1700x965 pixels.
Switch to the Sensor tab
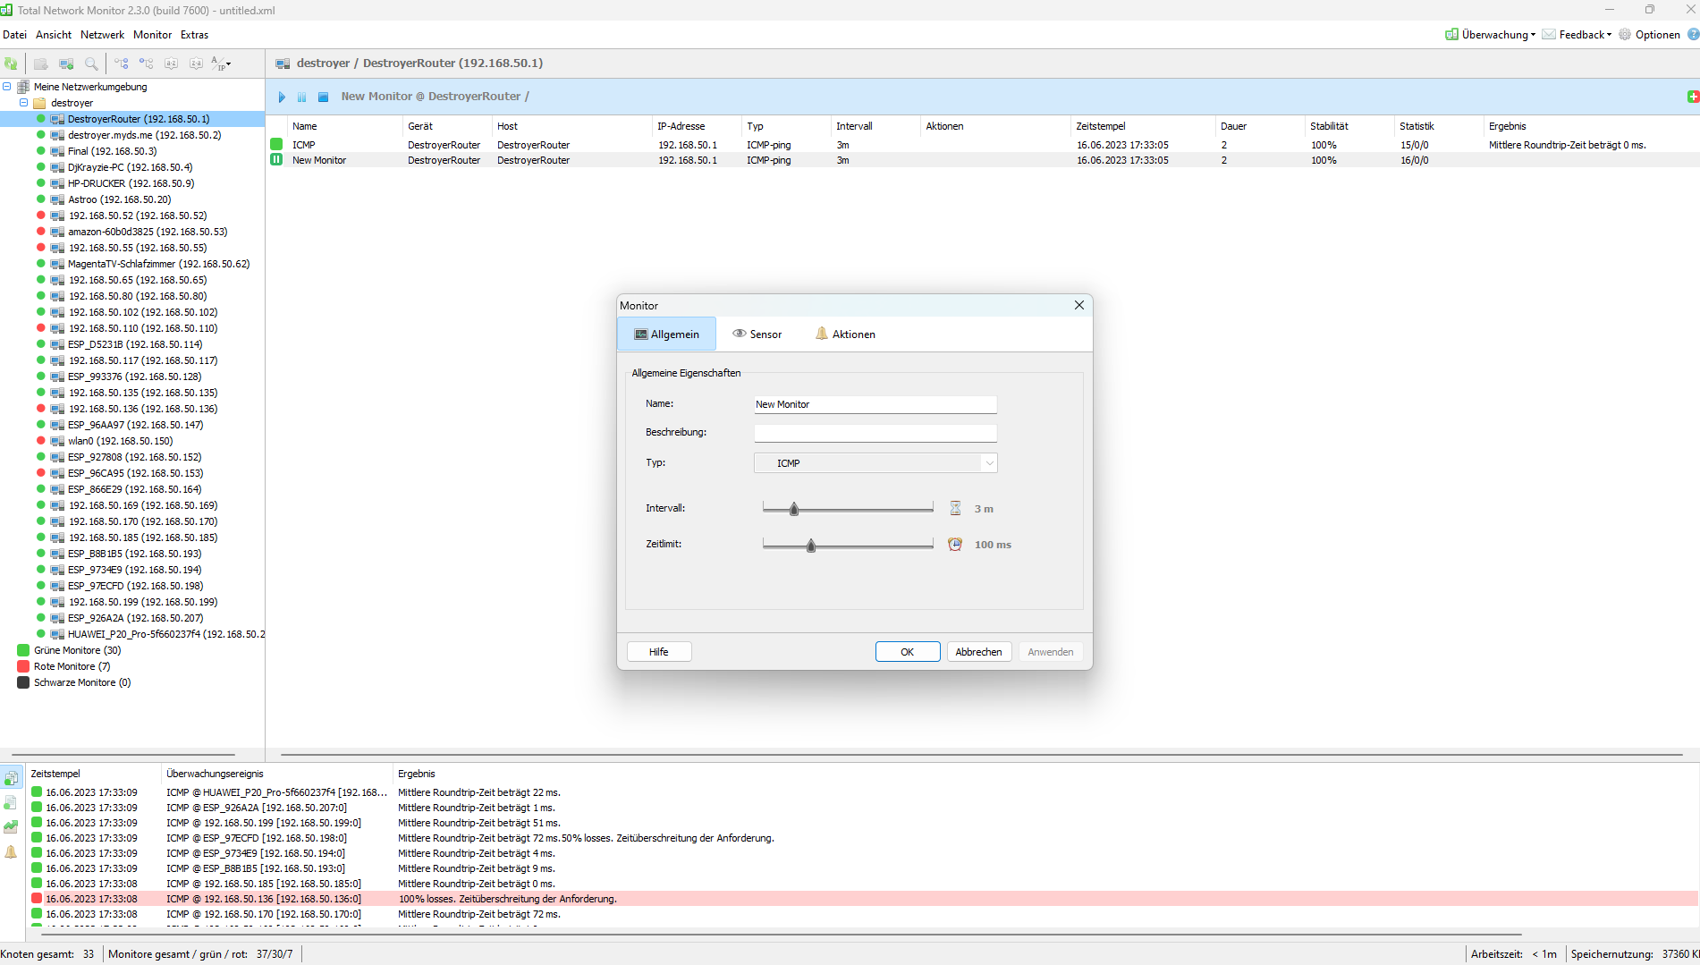click(x=757, y=334)
